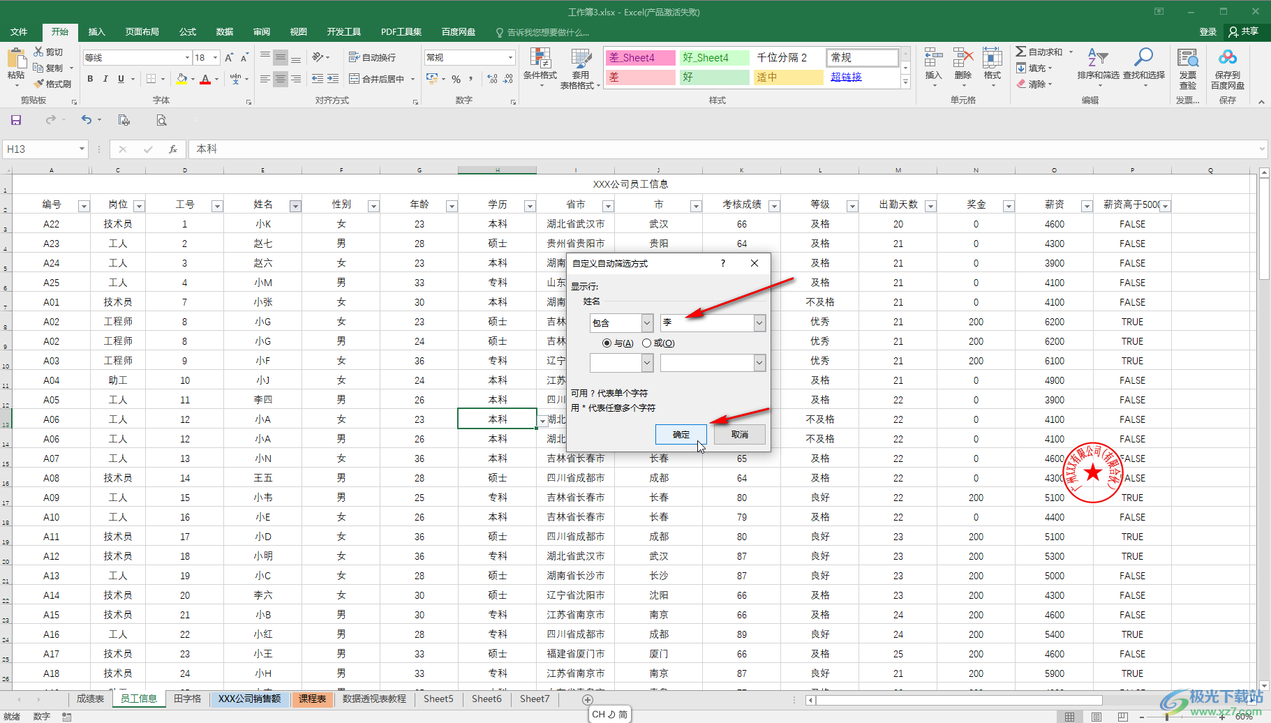1271x723 pixels.
Task: Switch to the XXX公司销售额 sheet tab
Action: (250, 699)
